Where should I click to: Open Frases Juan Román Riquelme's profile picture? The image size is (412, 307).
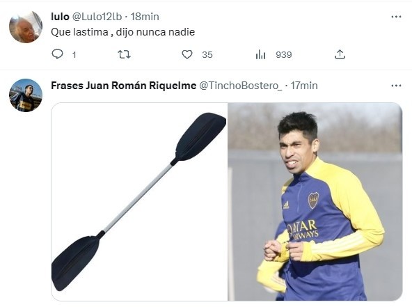26,95
